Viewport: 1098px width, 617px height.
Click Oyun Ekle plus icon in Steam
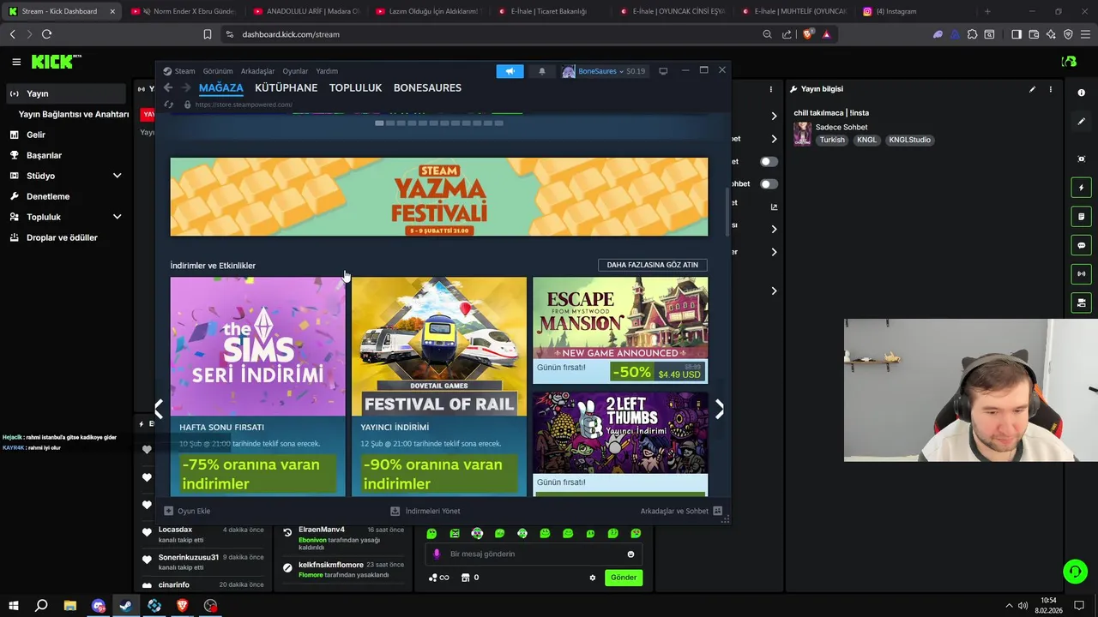[169, 511]
